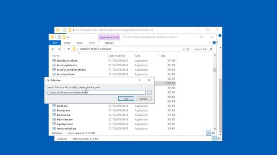Click the new folder quick access icon in kdenlive window
Screen dimensions: 277x155
64,37
